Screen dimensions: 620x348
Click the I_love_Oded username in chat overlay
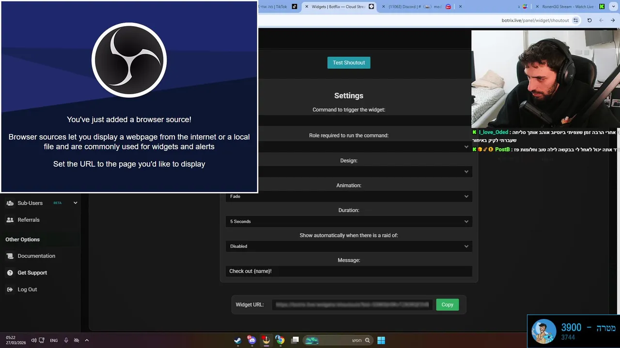[x=494, y=132]
